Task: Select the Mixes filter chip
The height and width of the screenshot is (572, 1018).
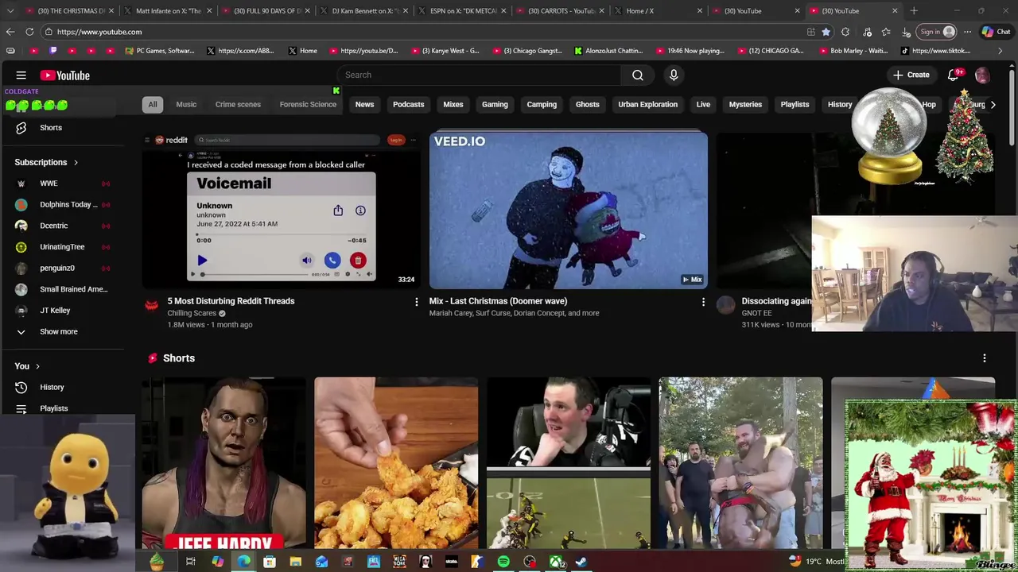Action: 453,104
